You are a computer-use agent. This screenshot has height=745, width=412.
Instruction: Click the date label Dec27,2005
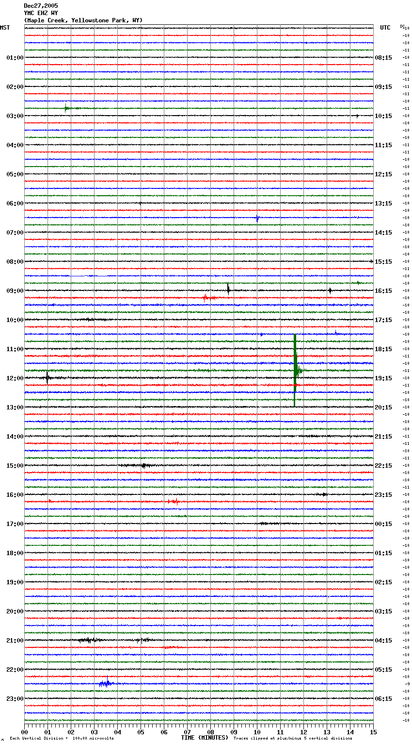click(x=41, y=6)
